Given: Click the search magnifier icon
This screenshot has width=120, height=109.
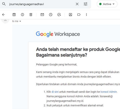Looking at the screenshot, I should pos(4,4).
